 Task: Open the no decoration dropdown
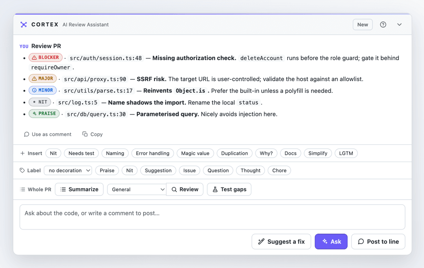pos(68,171)
